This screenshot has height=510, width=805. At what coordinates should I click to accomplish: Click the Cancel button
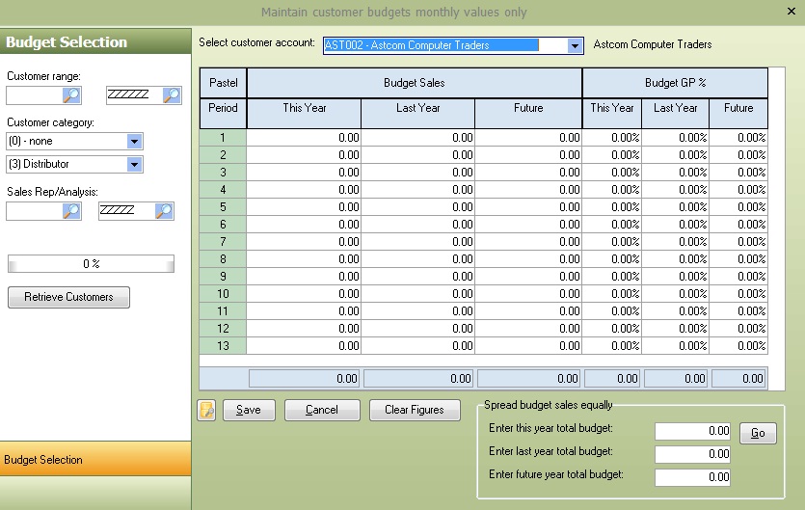[x=322, y=410]
